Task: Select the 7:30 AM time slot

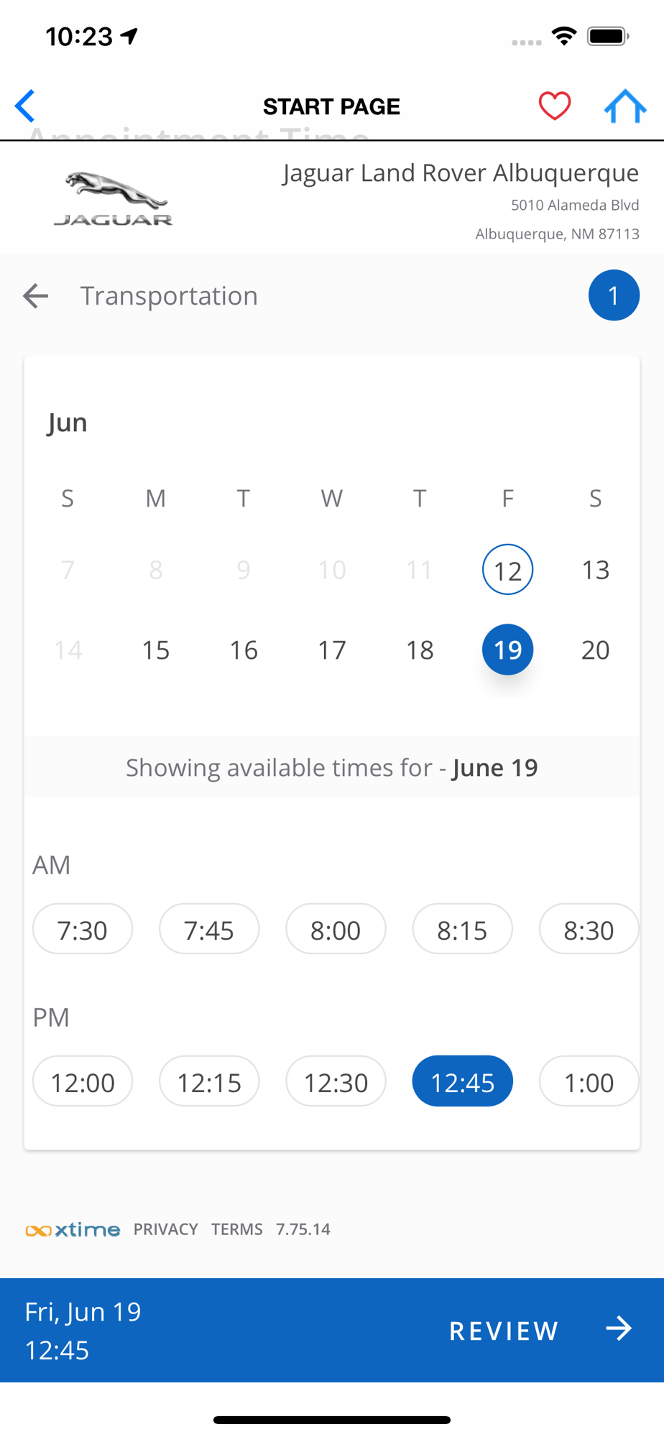Action: [x=83, y=929]
